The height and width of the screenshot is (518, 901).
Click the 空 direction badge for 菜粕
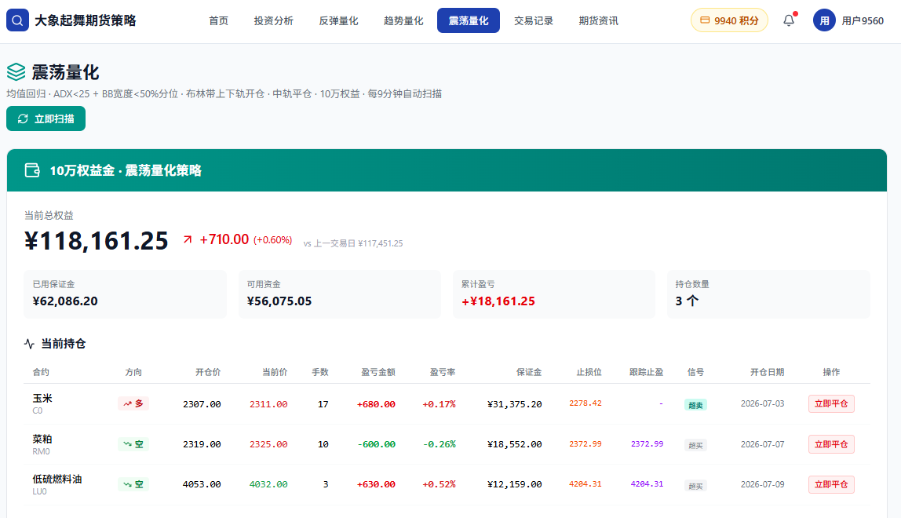(x=133, y=444)
